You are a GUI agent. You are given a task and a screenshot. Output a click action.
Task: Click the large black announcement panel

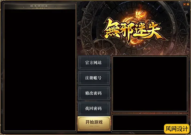(x=150, y=84)
